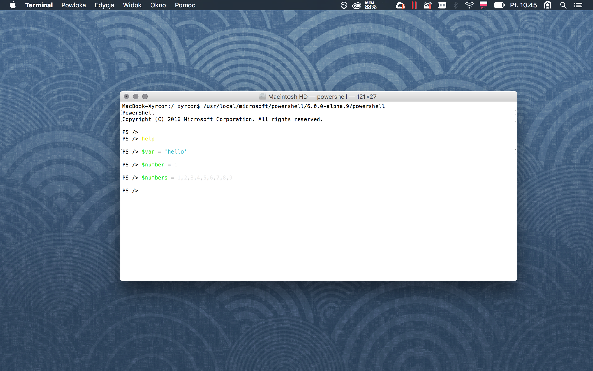Viewport: 593px width, 371px height.
Task: Open Notification Center list icon
Action: 578,5
